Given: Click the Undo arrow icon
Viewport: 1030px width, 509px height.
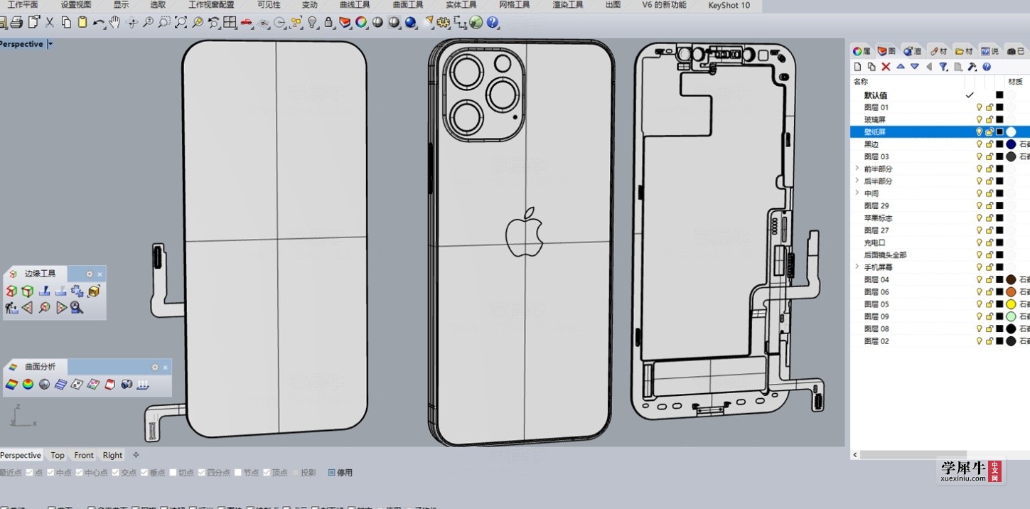Looking at the screenshot, I should [x=99, y=23].
